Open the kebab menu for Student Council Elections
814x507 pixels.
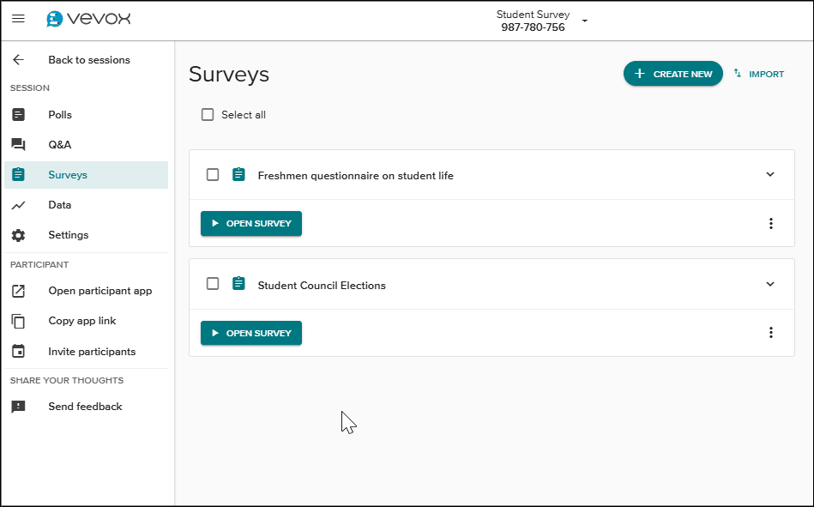[x=770, y=332]
